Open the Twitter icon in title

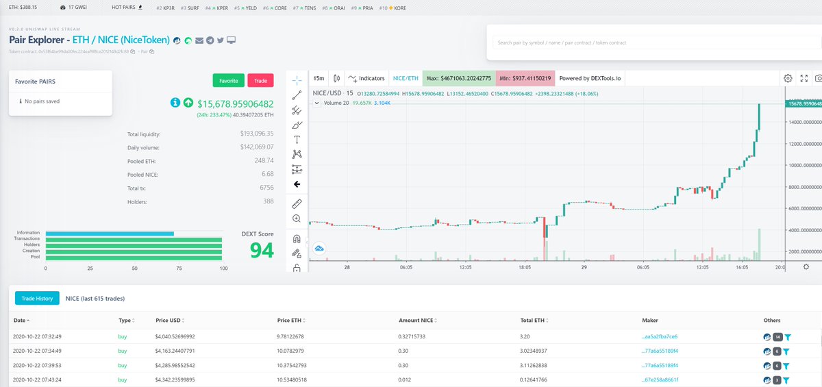coord(221,40)
